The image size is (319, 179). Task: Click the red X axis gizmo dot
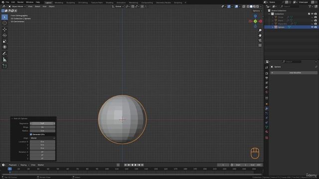[x=261, y=21]
